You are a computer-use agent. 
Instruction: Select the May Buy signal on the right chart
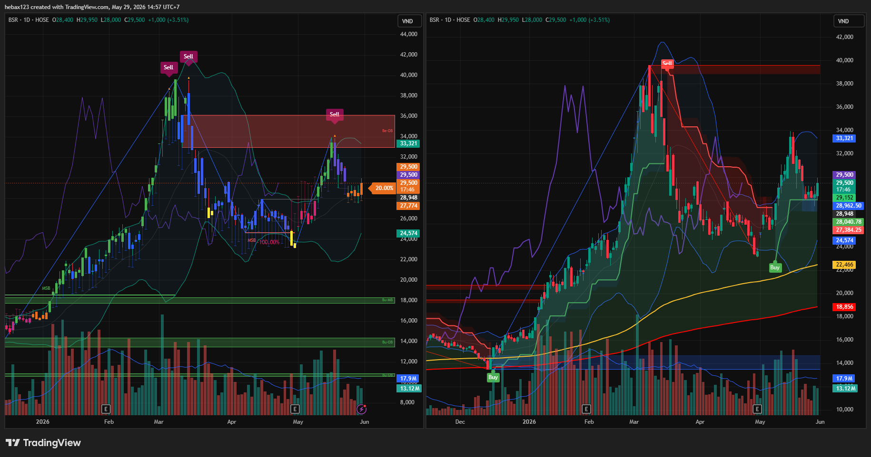[x=775, y=267]
